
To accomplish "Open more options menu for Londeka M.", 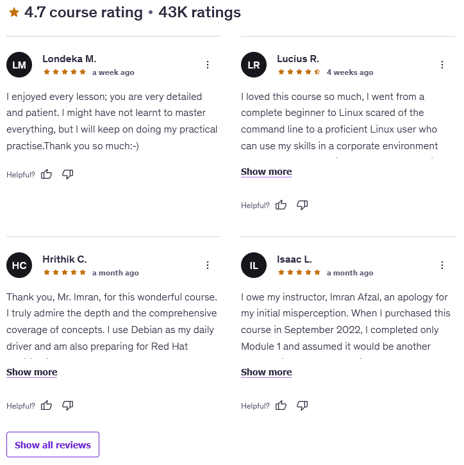I will (208, 65).
